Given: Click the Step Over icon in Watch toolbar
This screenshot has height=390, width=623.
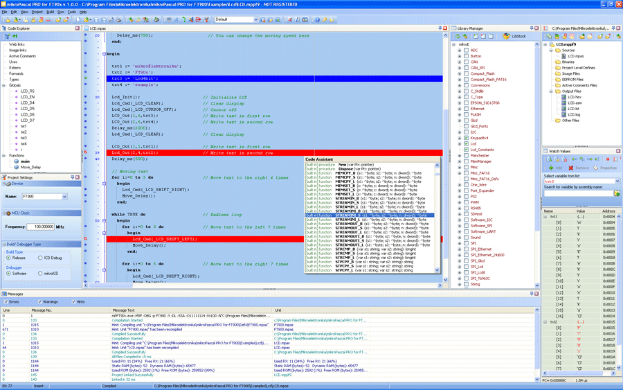Looking at the screenshot, I should pyautogui.click(x=582, y=159).
